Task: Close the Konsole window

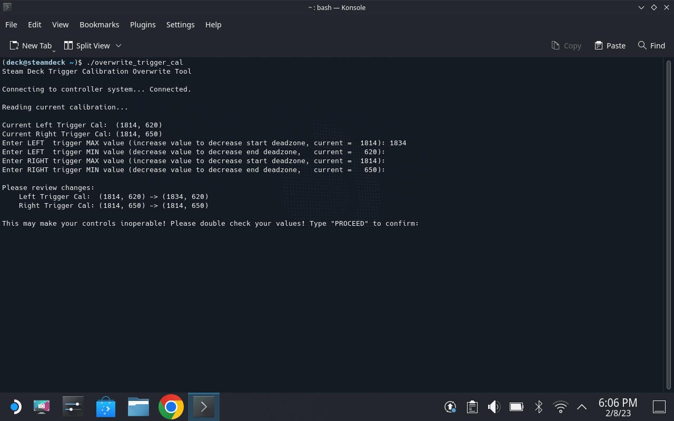Action: click(666, 7)
